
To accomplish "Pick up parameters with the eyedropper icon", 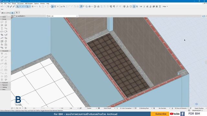I will (11, 6).
